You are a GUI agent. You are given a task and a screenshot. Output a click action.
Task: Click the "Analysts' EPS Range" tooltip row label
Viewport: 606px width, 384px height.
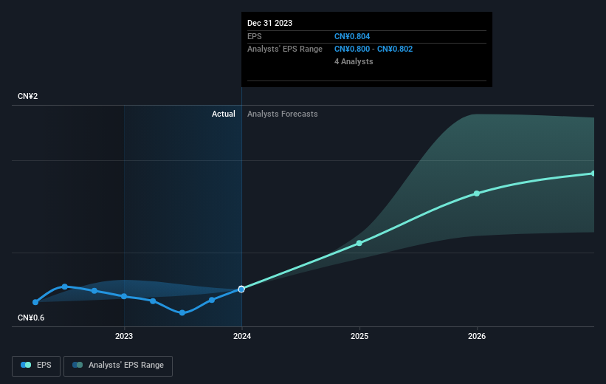285,49
